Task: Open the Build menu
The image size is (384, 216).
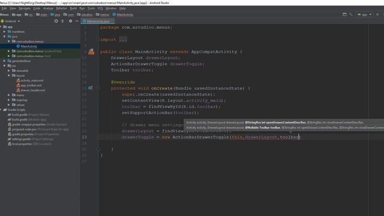Action: tap(73, 8)
